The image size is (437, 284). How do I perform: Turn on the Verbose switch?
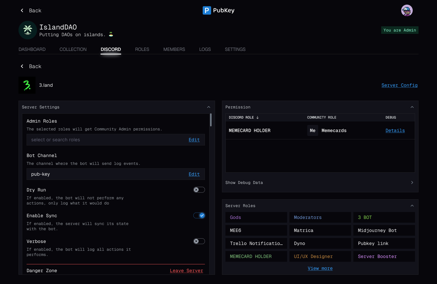[x=199, y=241]
